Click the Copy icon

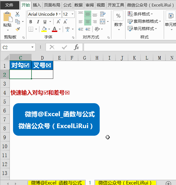click(x=17, y=22)
